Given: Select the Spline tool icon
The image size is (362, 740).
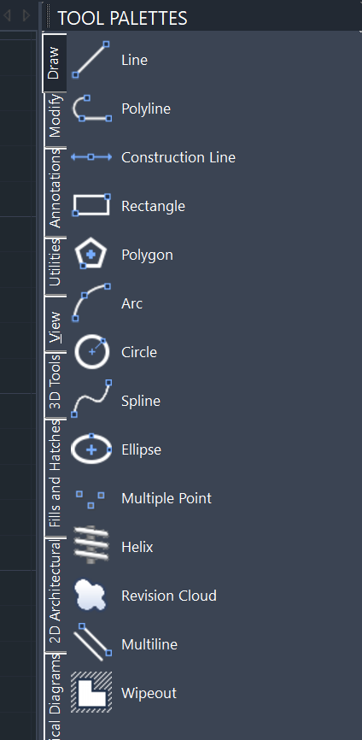Looking at the screenshot, I should pos(91,399).
